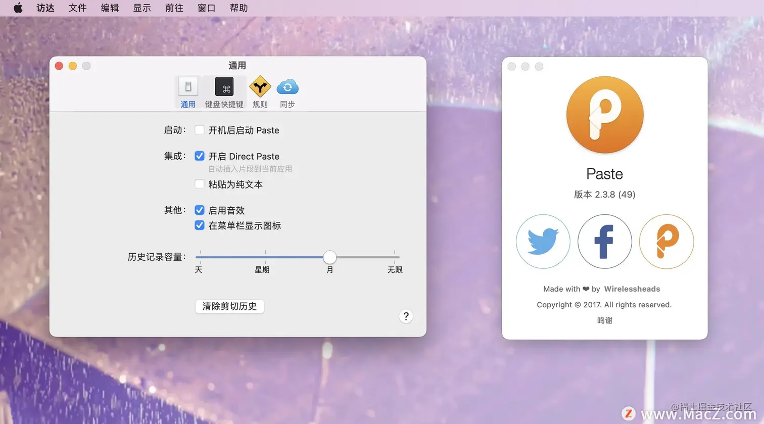Open the 窗口 menu
The width and height of the screenshot is (764, 424).
[206, 8]
